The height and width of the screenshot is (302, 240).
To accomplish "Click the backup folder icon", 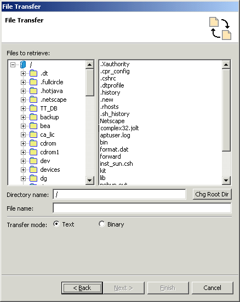I will click(33, 117).
